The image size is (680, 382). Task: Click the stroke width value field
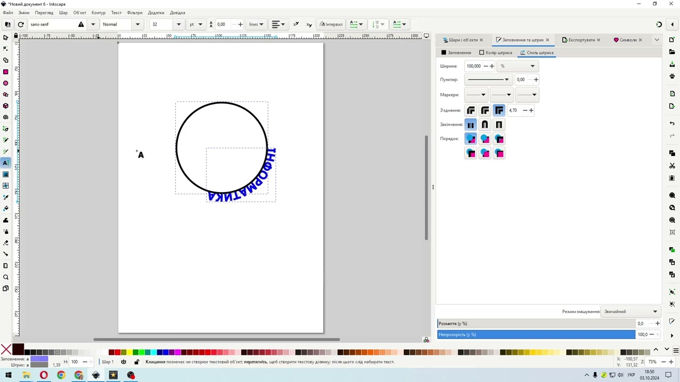click(473, 66)
